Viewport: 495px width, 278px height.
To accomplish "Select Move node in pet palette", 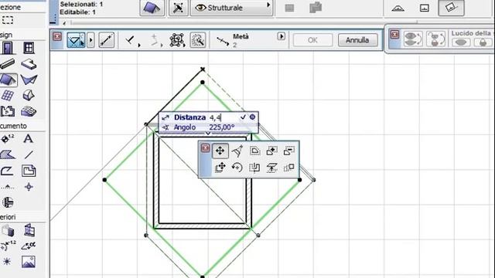I will [220, 151].
